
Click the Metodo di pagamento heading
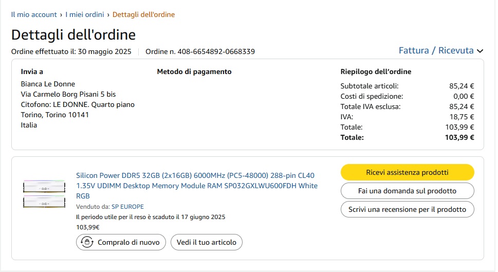[194, 71]
